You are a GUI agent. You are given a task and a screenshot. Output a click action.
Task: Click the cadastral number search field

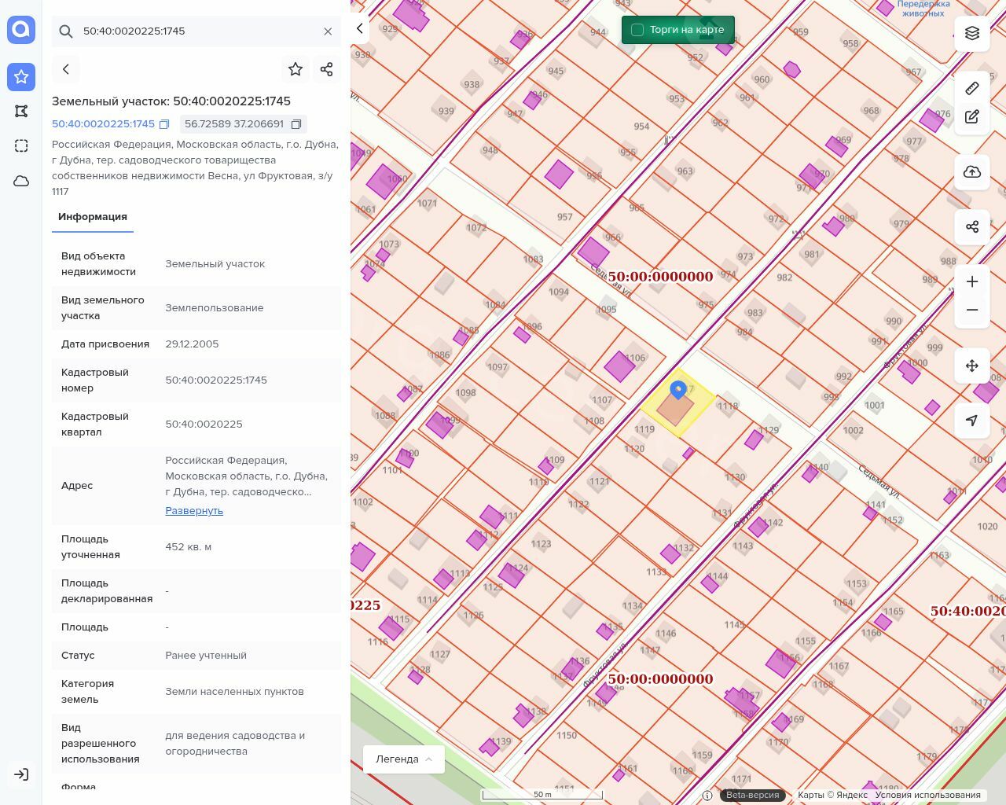click(196, 31)
